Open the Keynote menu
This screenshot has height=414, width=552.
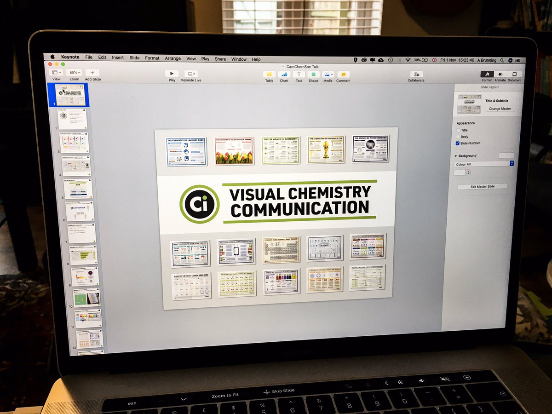70,57
